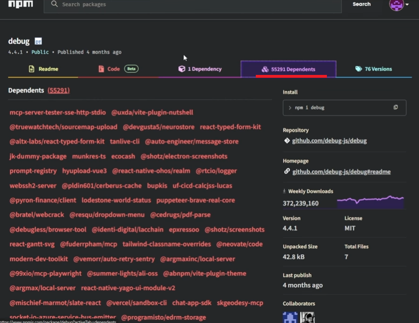Click the Readme file icon
The image size is (419, 323).
pyautogui.click(x=31, y=69)
